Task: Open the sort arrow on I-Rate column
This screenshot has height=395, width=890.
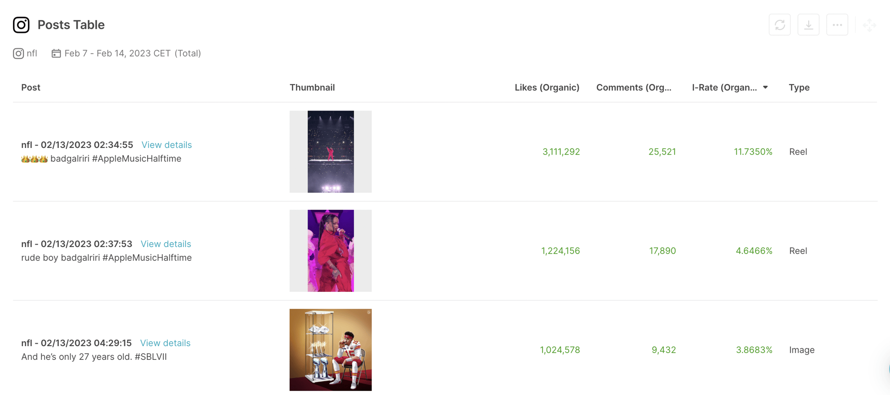Action: coord(765,88)
